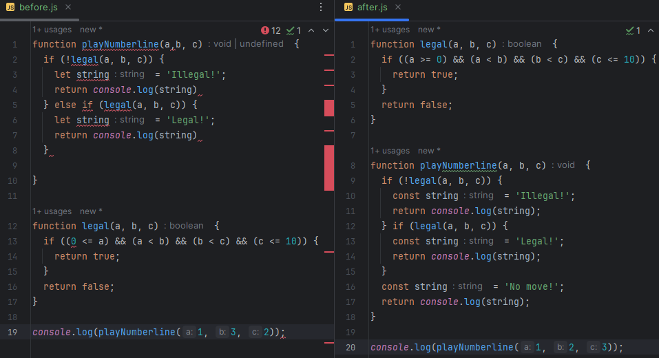Switch to the after.js tab
Screen dimensions: 659x358
(373, 8)
